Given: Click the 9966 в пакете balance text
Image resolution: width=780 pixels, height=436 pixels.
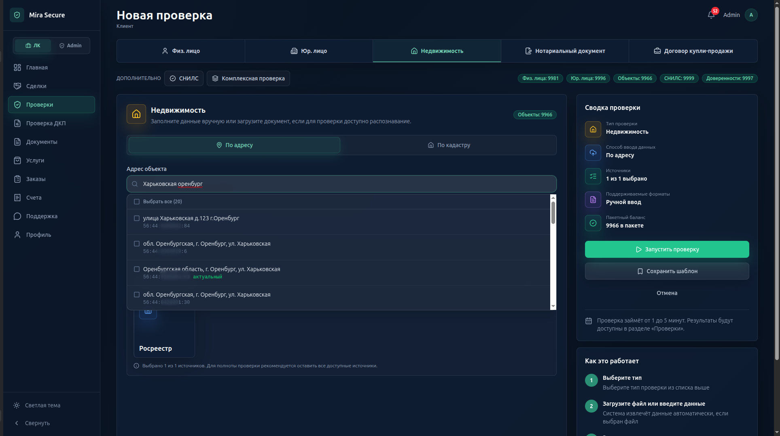Looking at the screenshot, I should point(625,225).
